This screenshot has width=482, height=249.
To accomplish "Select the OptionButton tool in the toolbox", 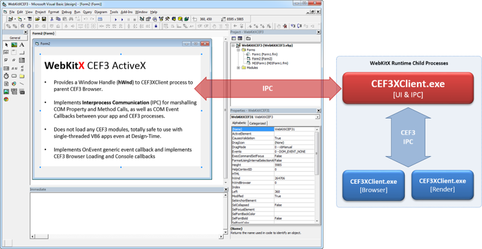I will click(14, 60).
